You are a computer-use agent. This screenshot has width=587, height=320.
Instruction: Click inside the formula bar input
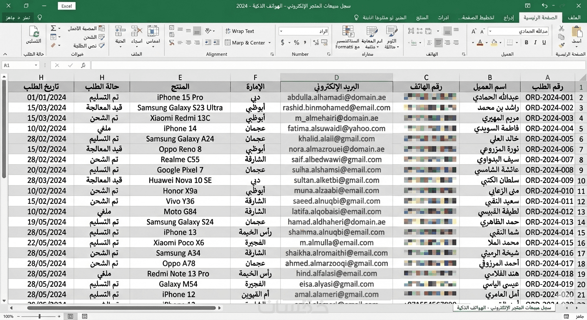338,65
